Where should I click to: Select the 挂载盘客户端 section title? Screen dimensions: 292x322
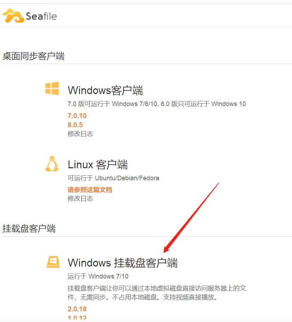[x=29, y=229]
